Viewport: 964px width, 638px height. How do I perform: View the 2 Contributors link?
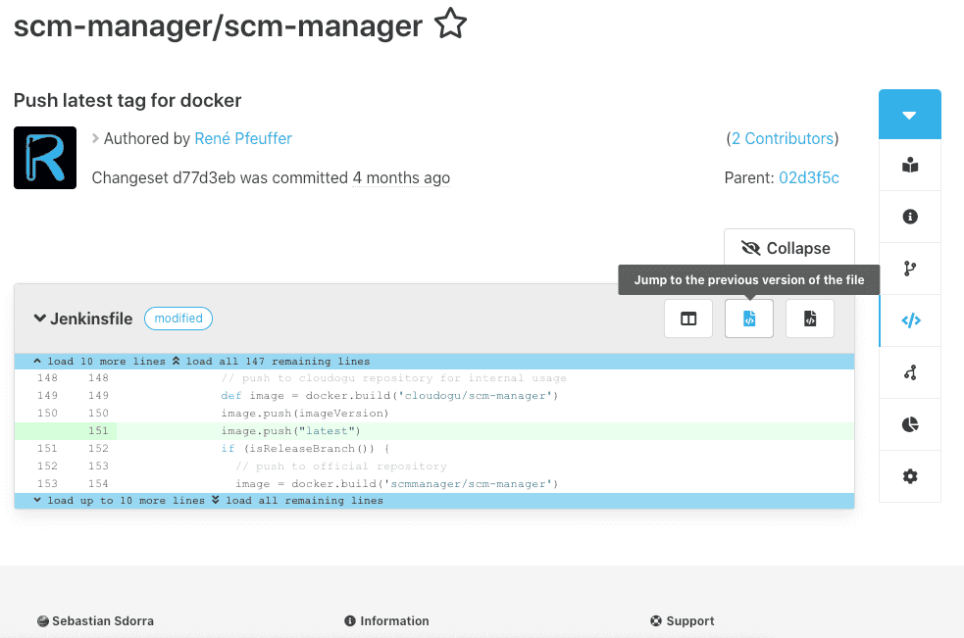coord(782,138)
